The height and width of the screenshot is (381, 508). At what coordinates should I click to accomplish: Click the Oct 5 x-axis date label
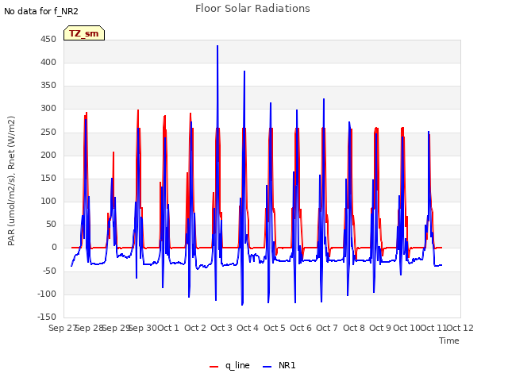275,328
